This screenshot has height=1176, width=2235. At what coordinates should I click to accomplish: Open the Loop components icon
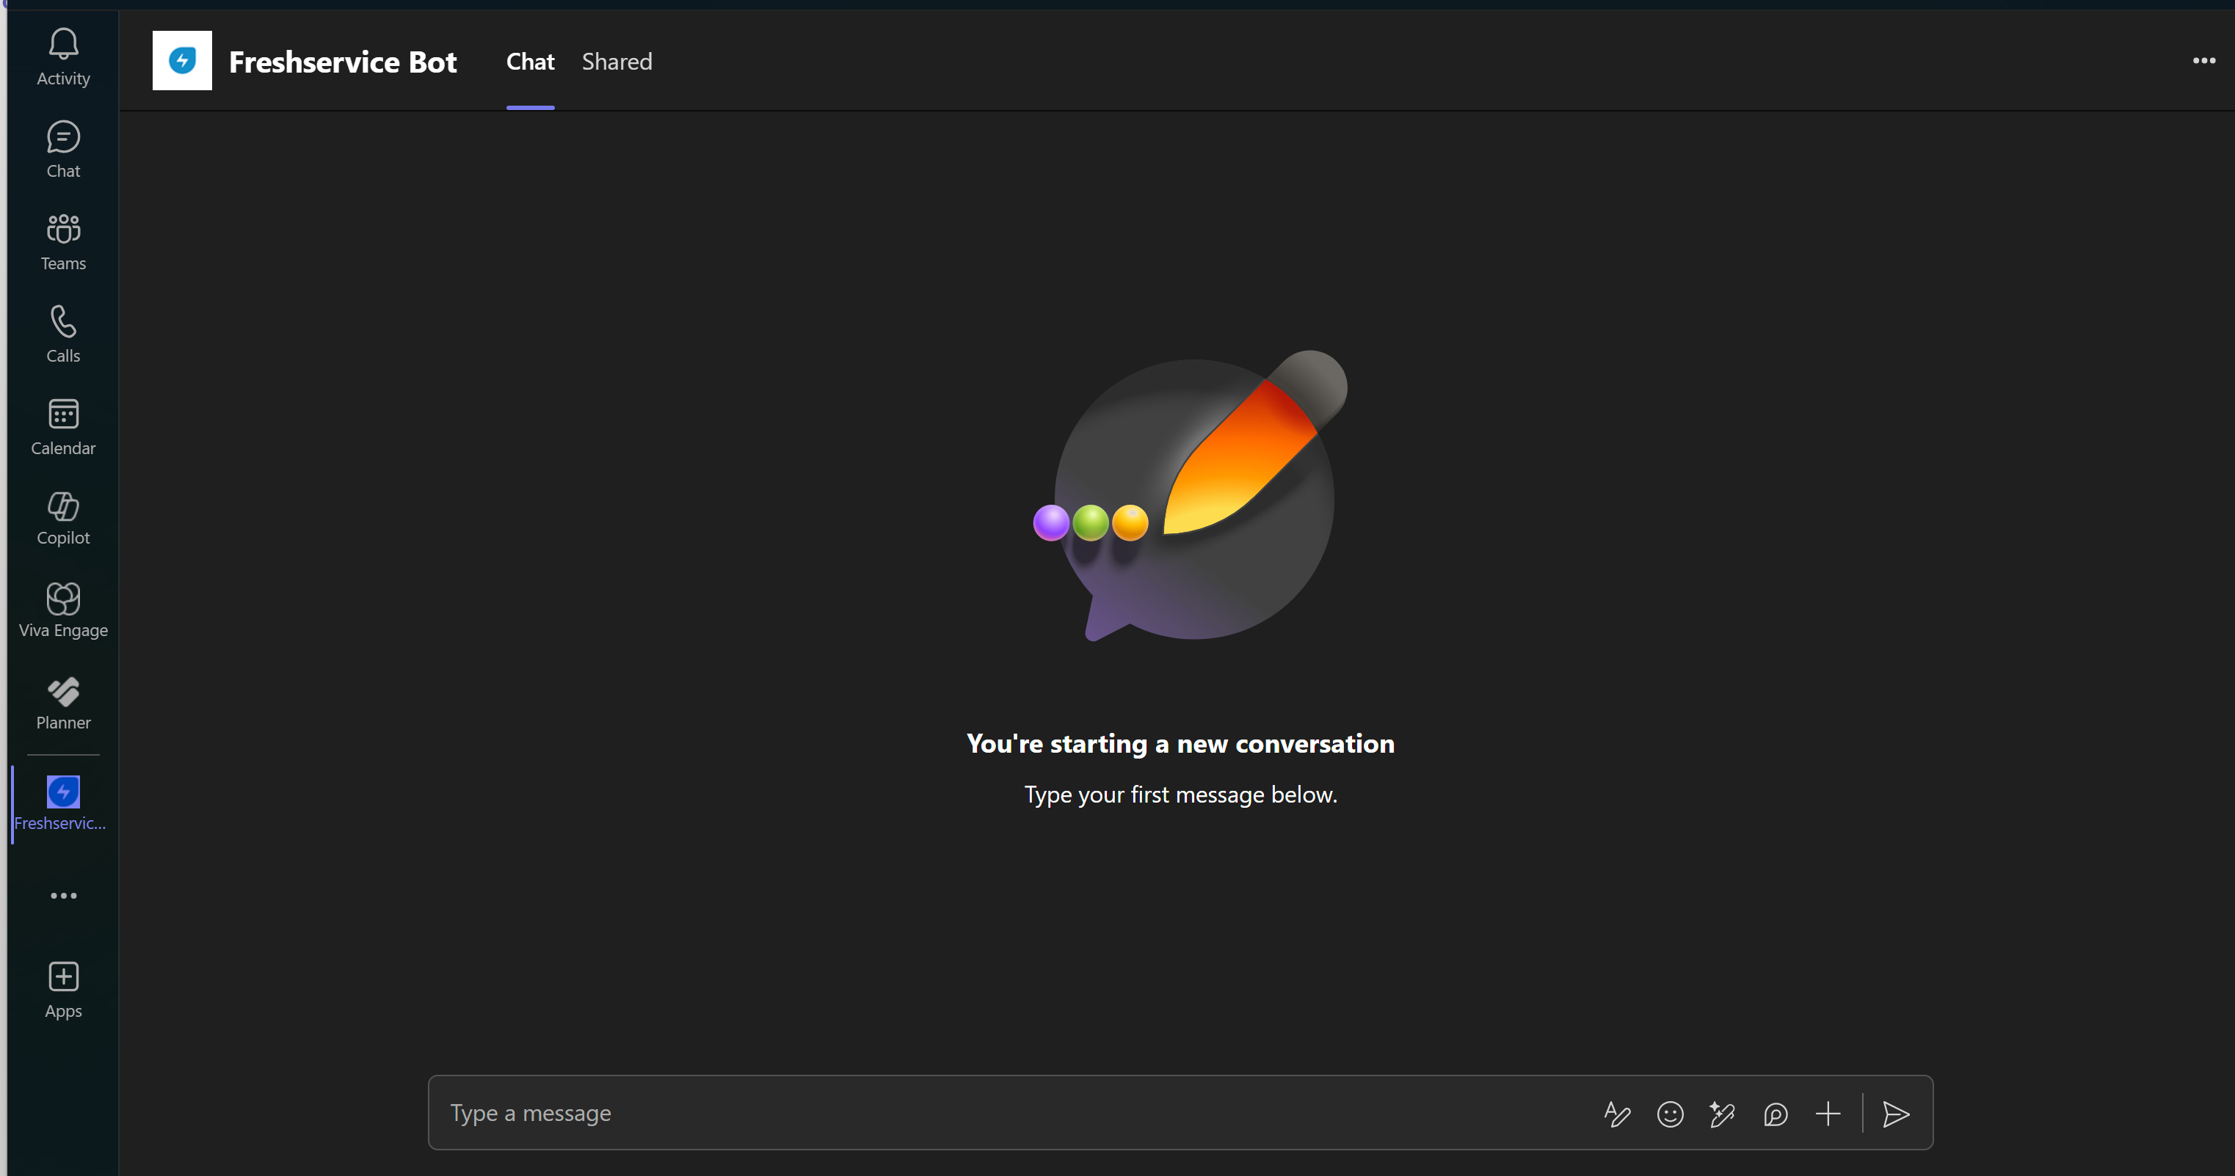1776,1114
